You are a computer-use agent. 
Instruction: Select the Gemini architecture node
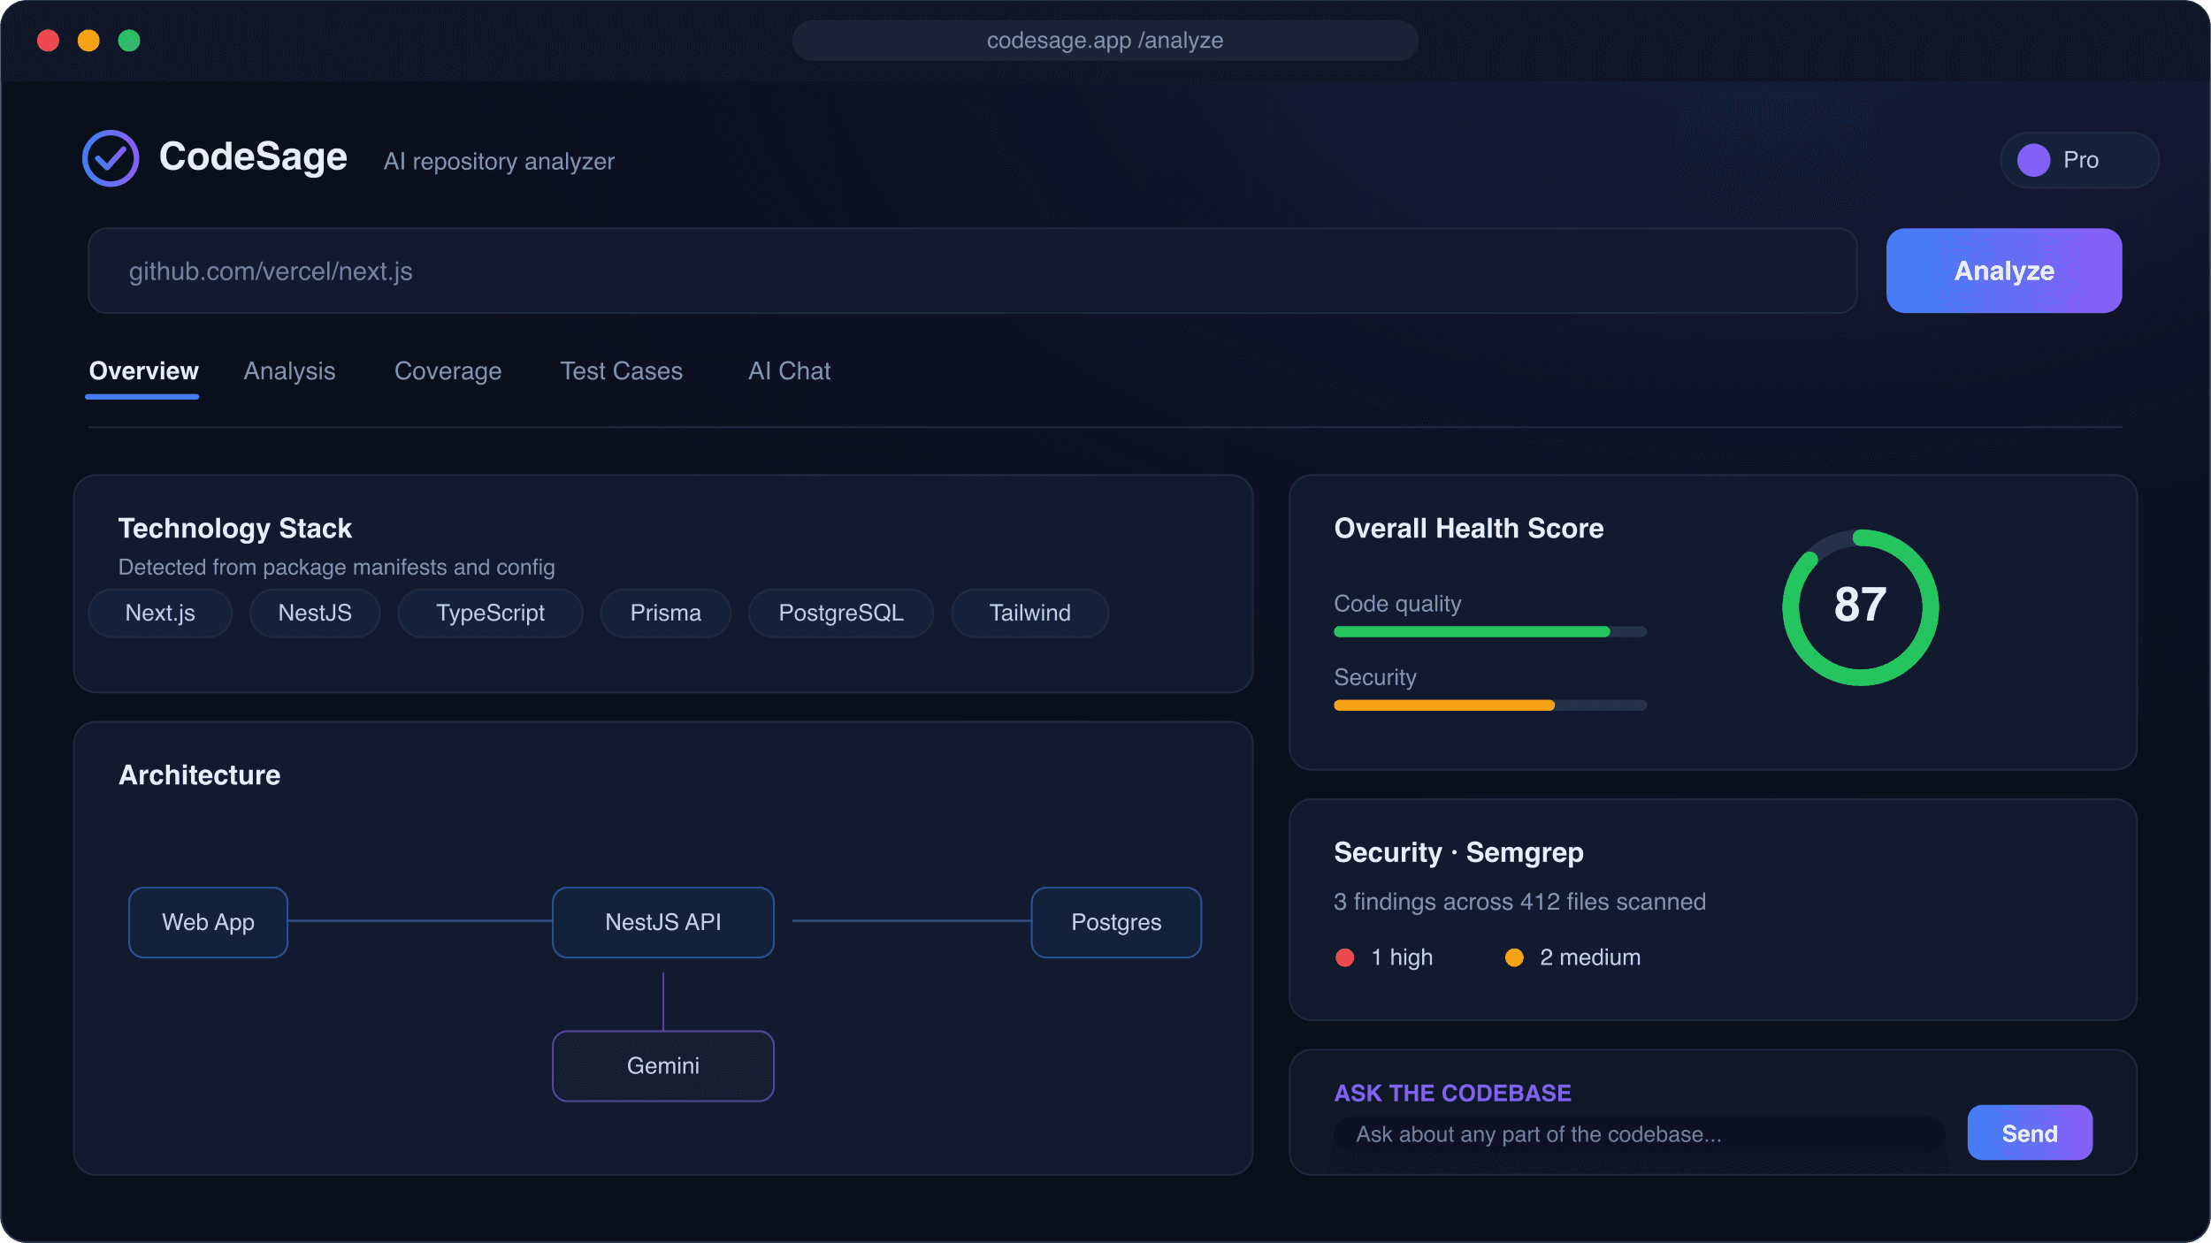pos(663,1066)
